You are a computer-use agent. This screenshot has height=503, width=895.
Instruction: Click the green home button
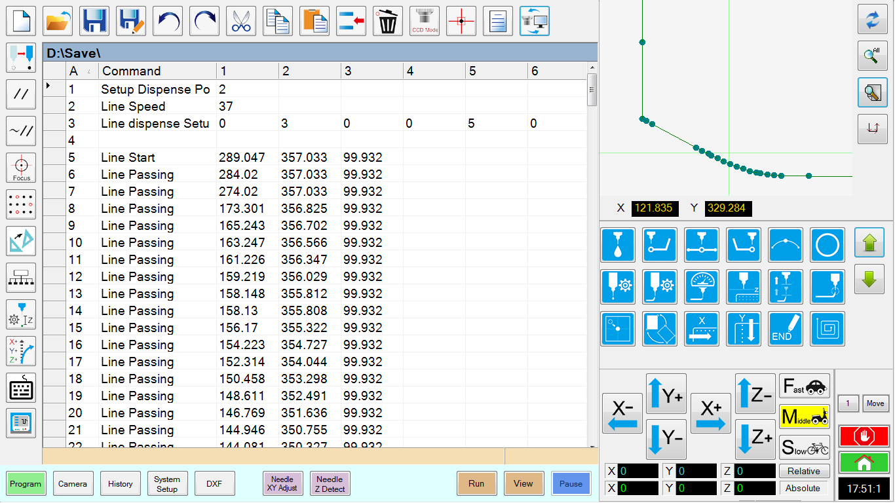coord(864,462)
